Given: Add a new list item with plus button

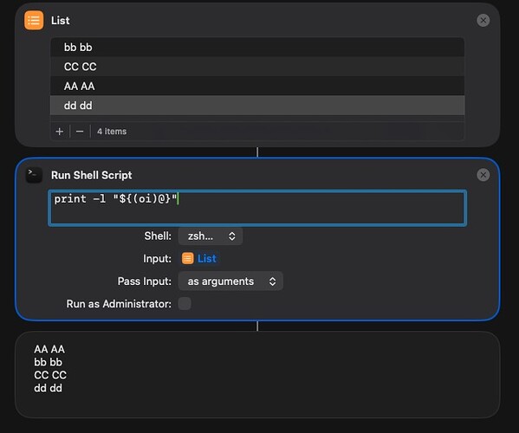Looking at the screenshot, I should coord(60,132).
